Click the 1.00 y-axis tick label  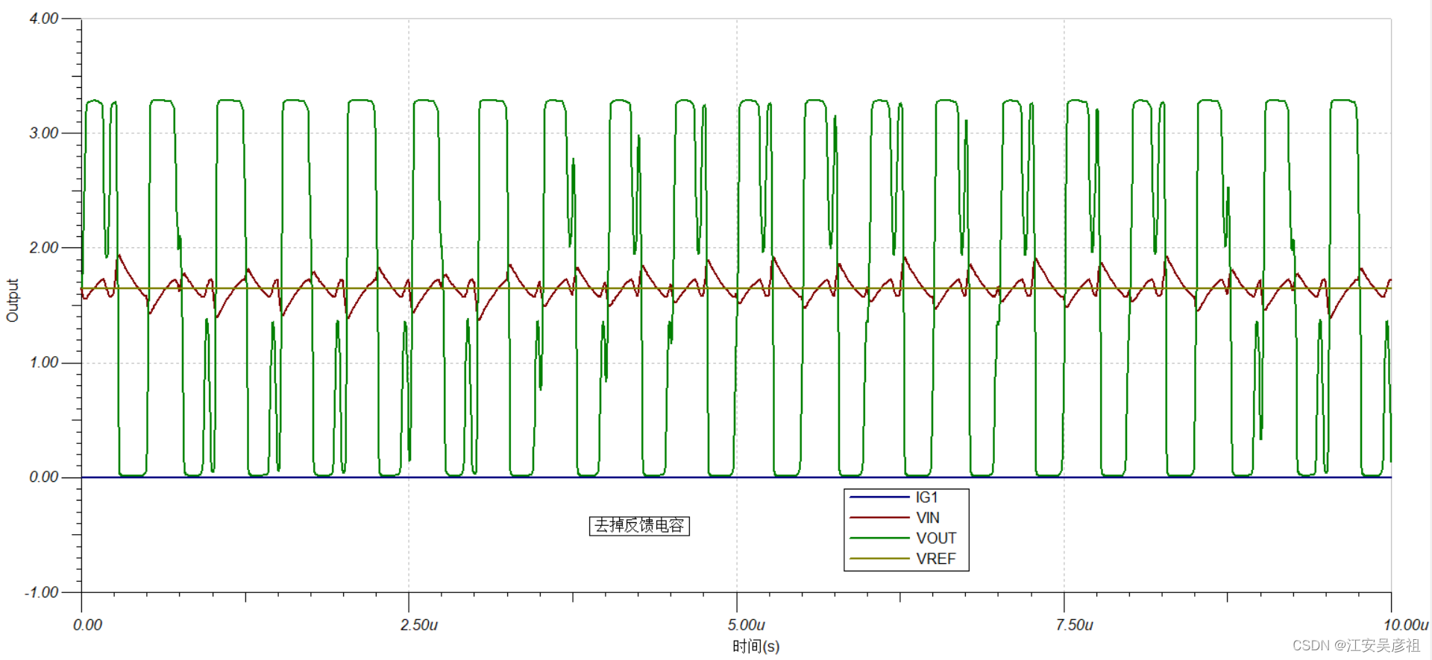pyautogui.click(x=44, y=363)
